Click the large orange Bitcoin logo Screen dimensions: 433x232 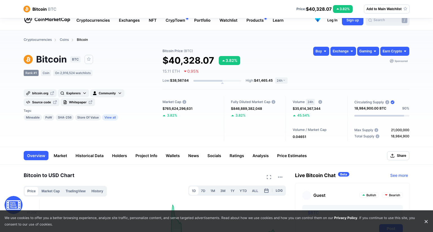pyautogui.click(x=28, y=59)
